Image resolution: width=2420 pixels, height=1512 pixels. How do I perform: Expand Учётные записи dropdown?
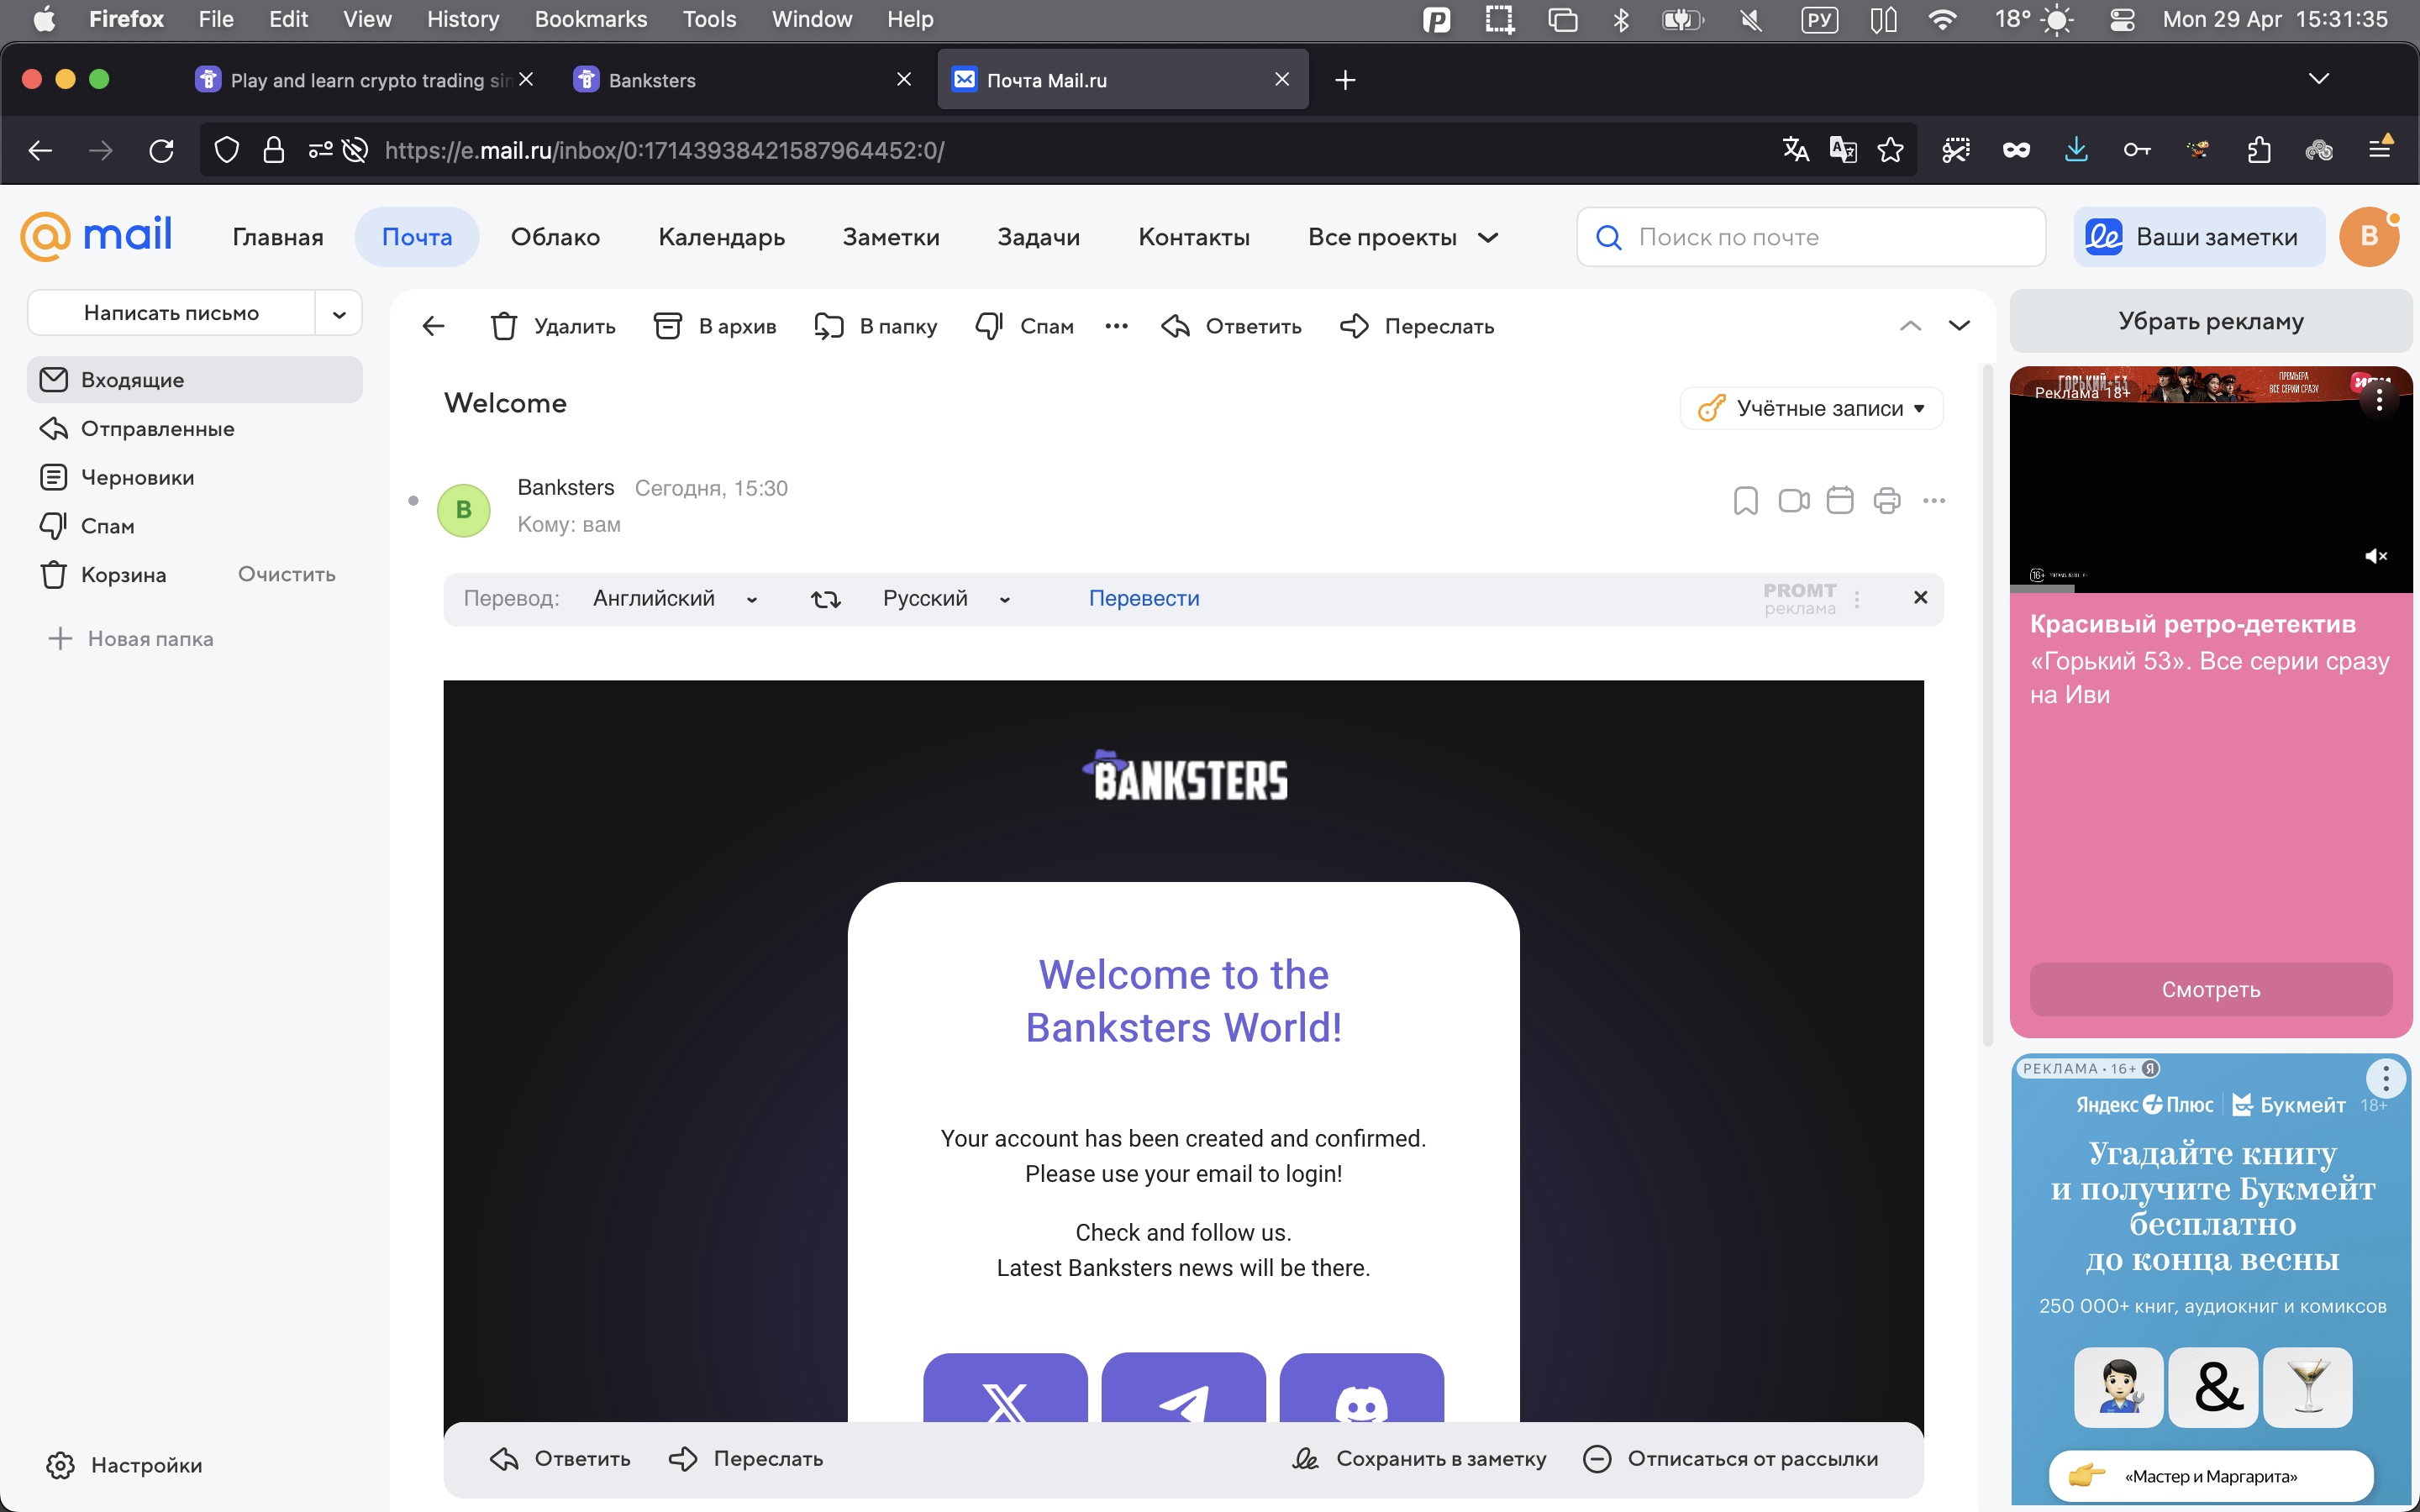1812,408
